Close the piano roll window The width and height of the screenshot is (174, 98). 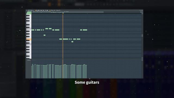tap(142, 10)
